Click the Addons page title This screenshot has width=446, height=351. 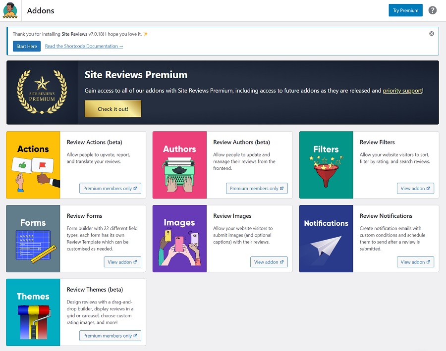tap(41, 10)
